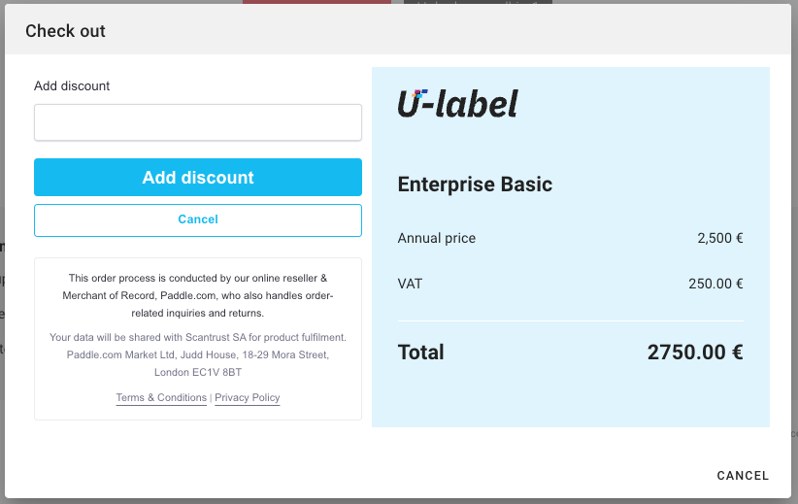Open the Terms & Conditions link
This screenshot has height=504, width=798.
click(x=161, y=398)
